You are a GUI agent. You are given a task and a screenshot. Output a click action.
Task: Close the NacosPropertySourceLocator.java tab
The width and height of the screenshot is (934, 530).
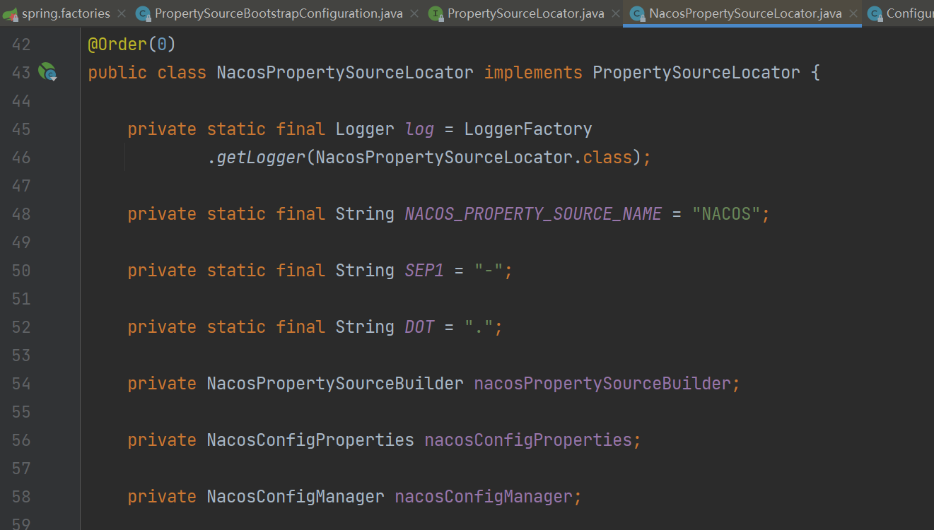(x=853, y=13)
